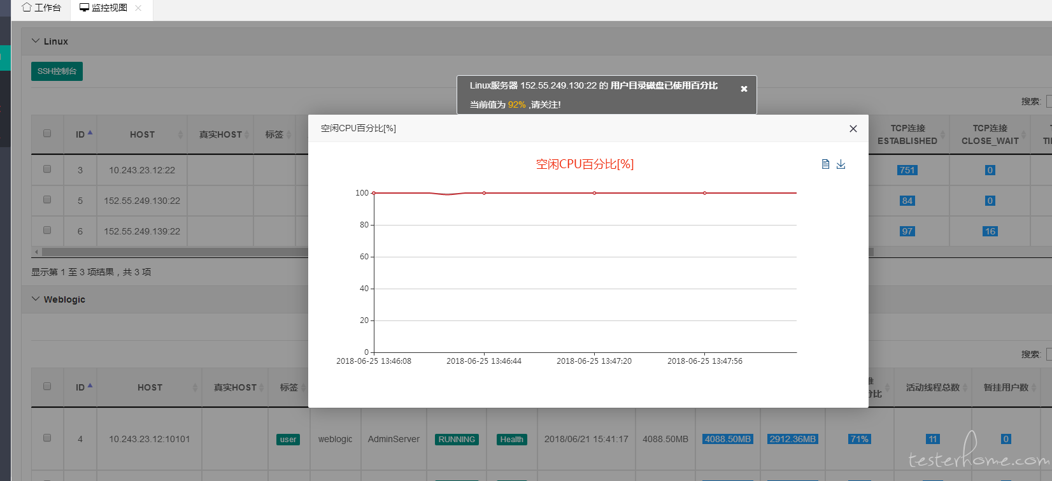Image resolution: width=1052 pixels, height=481 pixels.
Task: Sort Linux table by 标签 column
Action: [x=274, y=134]
